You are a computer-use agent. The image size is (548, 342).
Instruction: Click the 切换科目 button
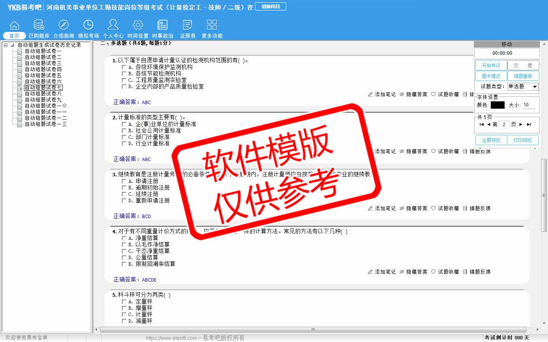270,6
